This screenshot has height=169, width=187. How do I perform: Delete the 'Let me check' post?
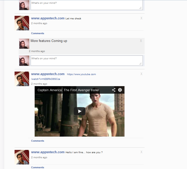(141, 18)
